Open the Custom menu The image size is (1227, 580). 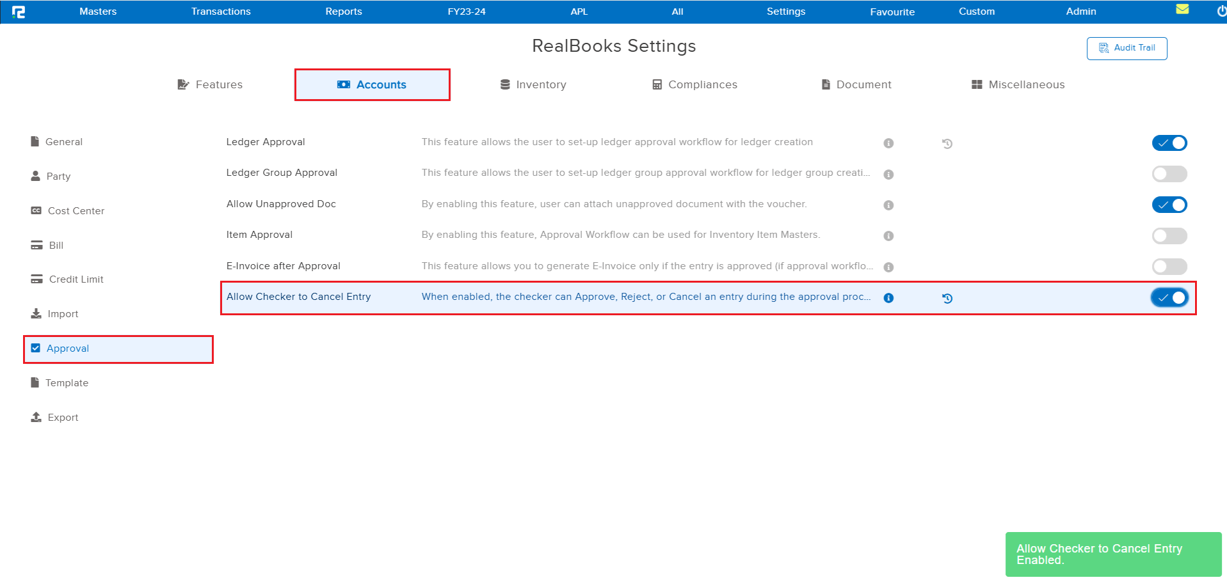977,12
